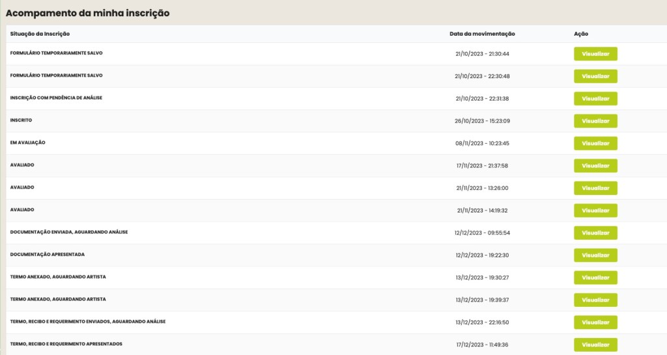Click the date 08/11/2023 - 10:23:45
667x355 pixels.
tap(482, 143)
